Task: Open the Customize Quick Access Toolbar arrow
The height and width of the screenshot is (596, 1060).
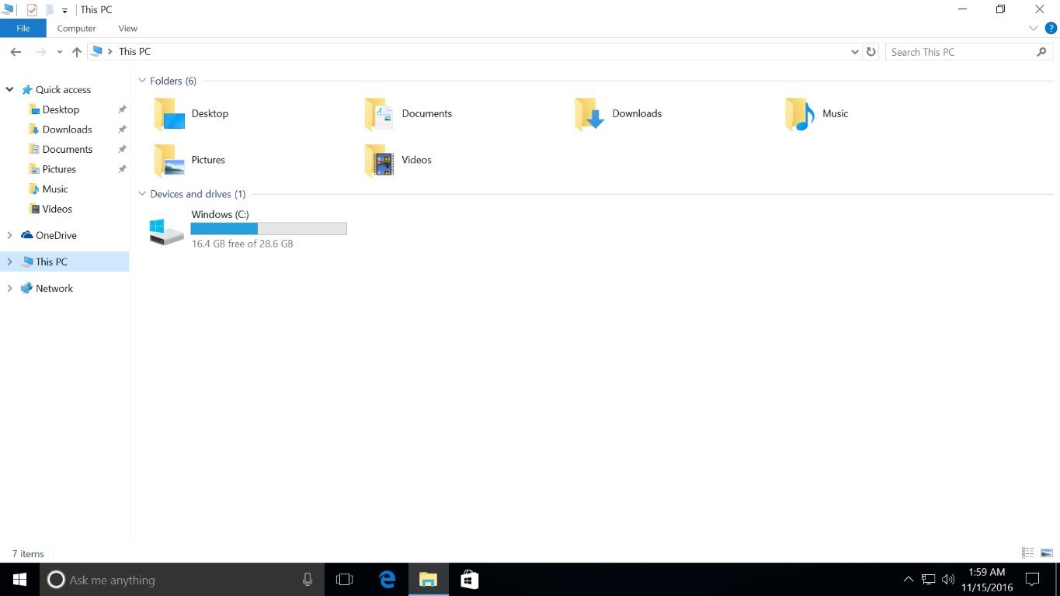Action: pos(65,11)
